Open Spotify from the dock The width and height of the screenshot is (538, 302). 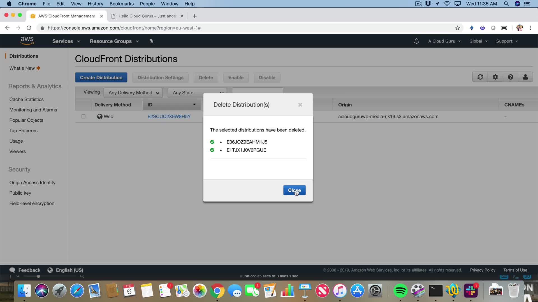click(400, 291)
